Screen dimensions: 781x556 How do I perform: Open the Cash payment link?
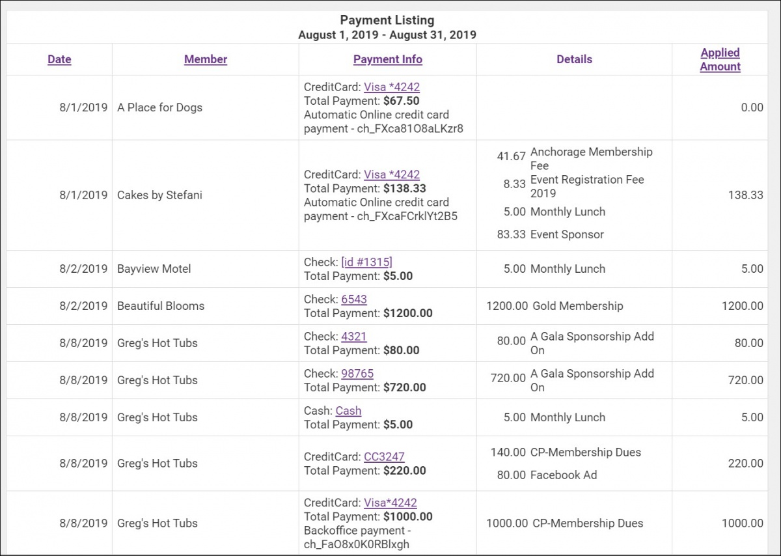pos(348,410)
